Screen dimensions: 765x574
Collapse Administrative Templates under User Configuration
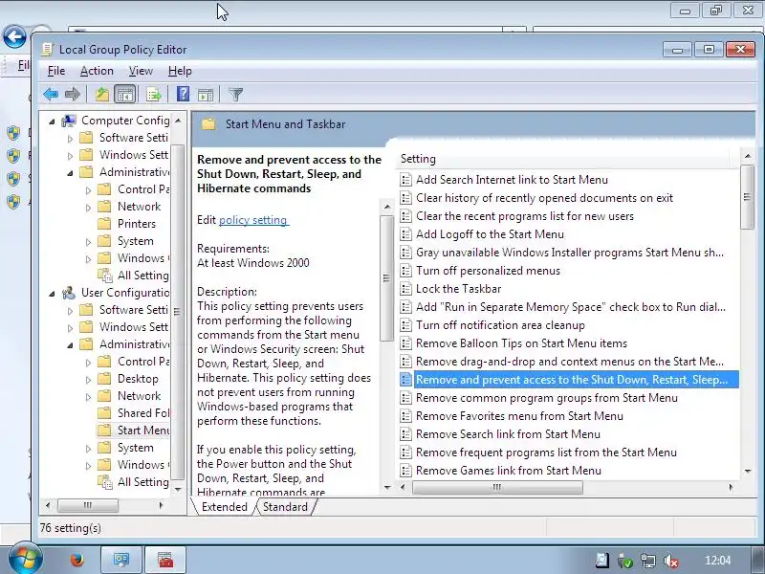click(70, 345)
